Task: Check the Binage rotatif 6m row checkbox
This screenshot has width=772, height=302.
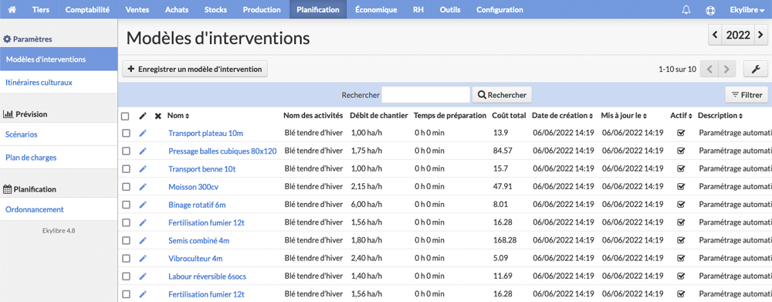Action: point(126,205)
